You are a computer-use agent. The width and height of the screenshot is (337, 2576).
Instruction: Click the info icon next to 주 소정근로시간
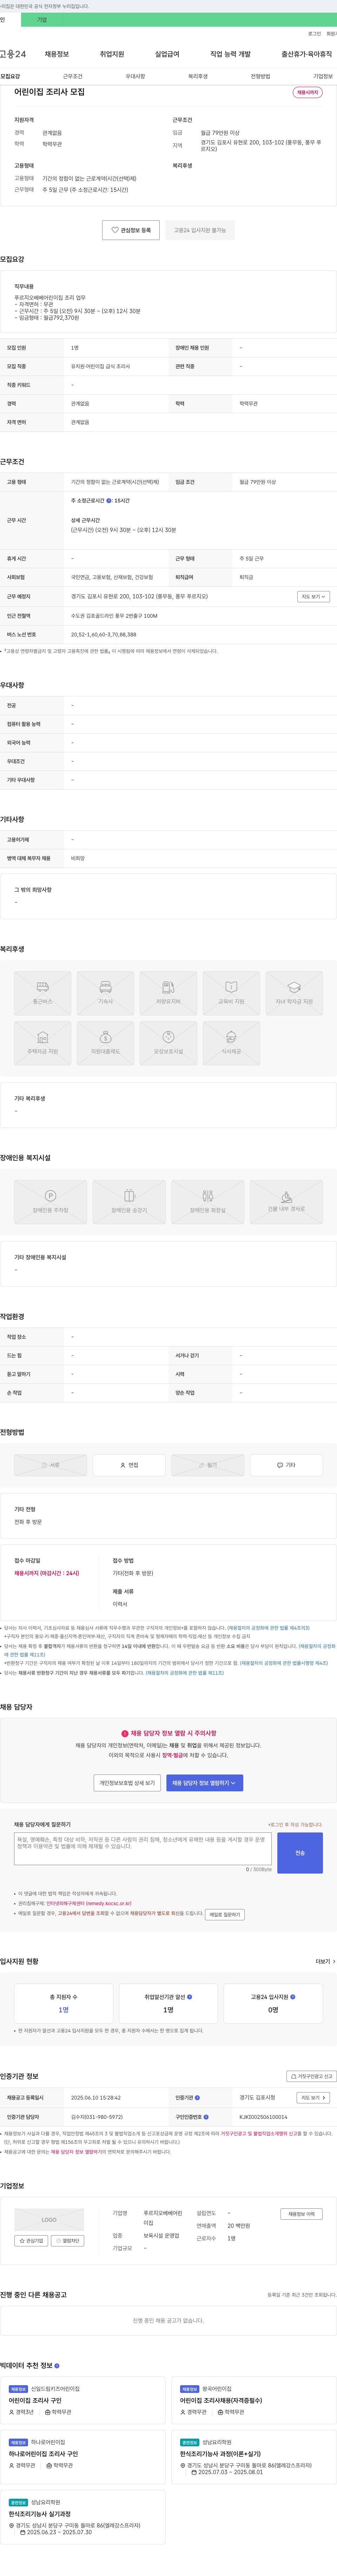pyautogui.click(x=109, y=501)
